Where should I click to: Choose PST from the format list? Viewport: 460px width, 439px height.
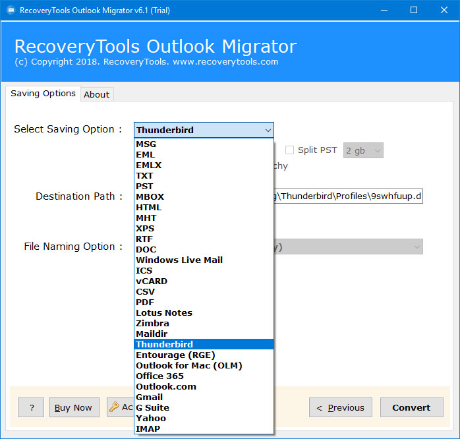(x=204, y=187)
